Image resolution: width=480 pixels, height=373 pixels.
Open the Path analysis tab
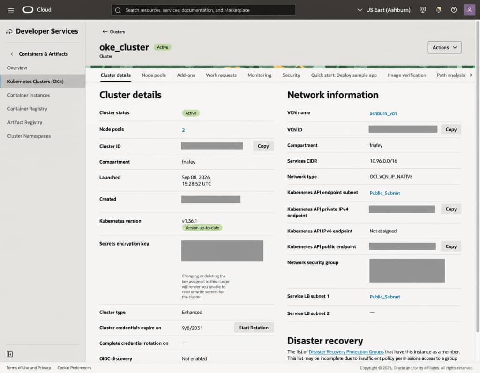point(450,75)
